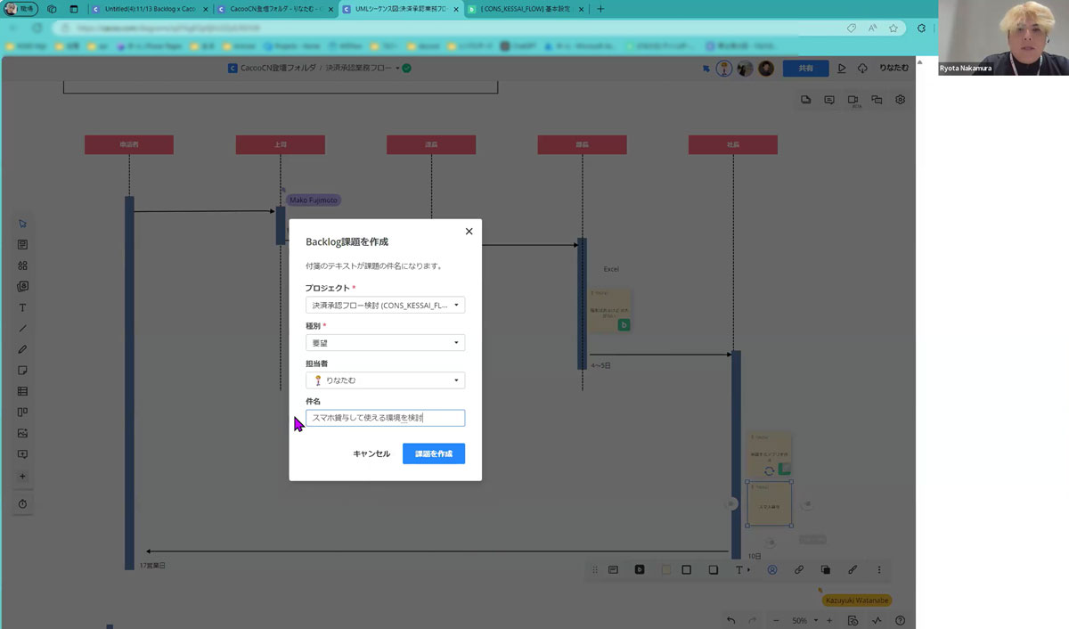The width and height of the screenshot is (1069, 629).
Task: Start presentation mode with play icon
Action: pos(841,69)
